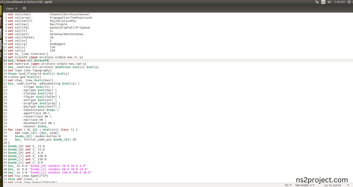
Task: Click the 'setdest 50.0 50.0 5.0' string
Action: point(58,166)
